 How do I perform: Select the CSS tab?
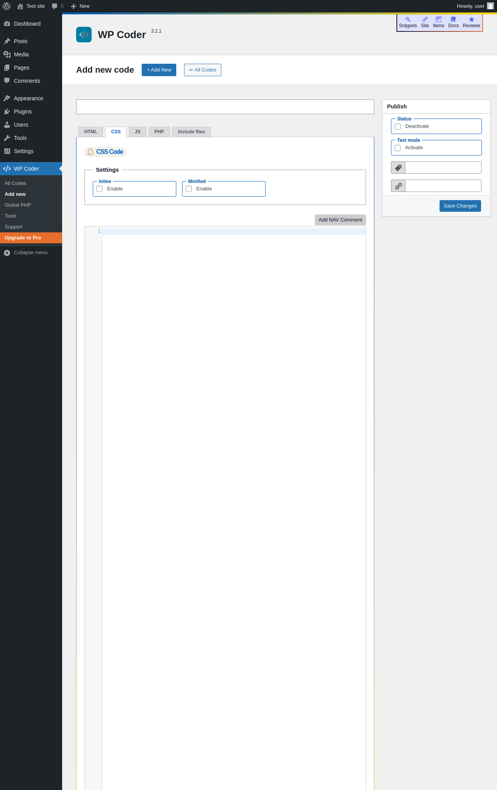116,132
